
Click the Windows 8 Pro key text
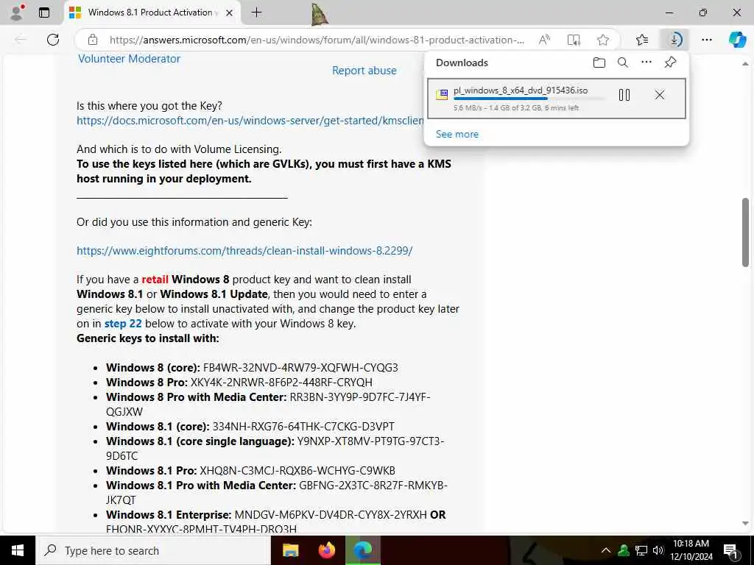[x=281, y=383]
